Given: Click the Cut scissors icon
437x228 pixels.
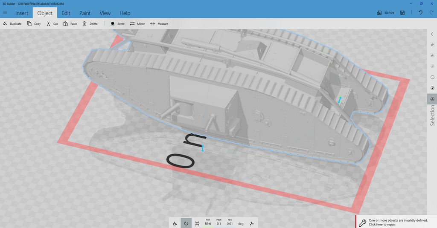Looking at the screenshot, I should 49,24.
